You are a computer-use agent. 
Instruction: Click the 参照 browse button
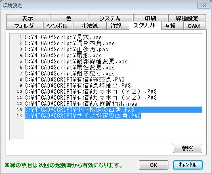(x=187, y=148)
